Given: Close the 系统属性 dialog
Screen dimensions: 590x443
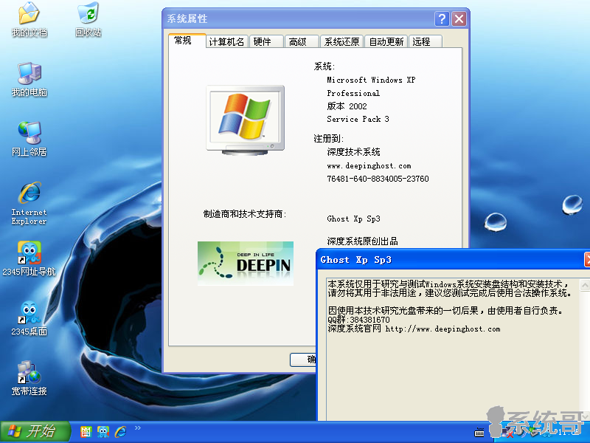Looking at the screenshot, I should pos(459,18).
